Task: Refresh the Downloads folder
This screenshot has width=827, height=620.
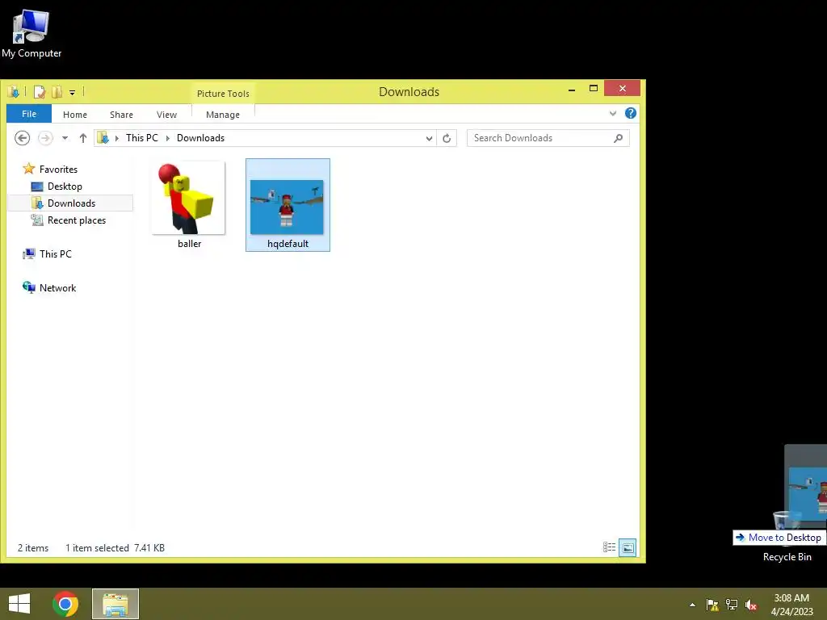Action: (x=447, y=138)
